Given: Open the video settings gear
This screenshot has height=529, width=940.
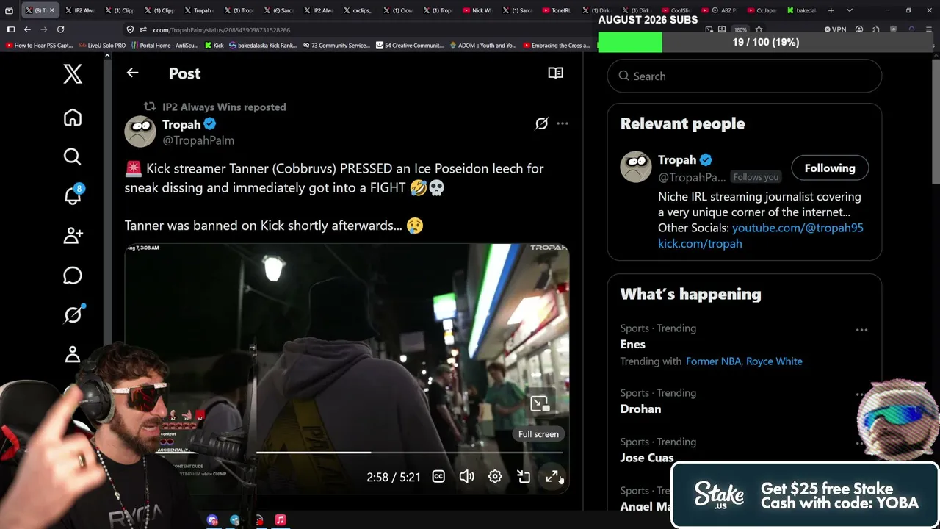Looking at the screenshot, I should pyautogui.click(x=495, y=477).
